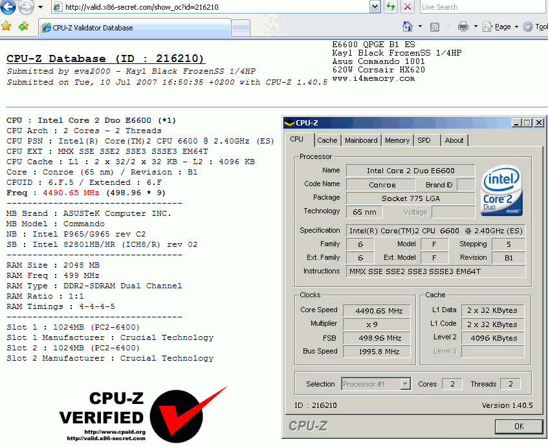Image resolution: width=548 pixels, height=446 pixels.
Task: Click the L1 Data value 2 x 32 KBytes
Action: [493, 310]
